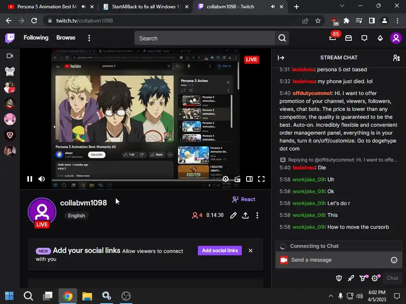The image size is (406, 304).
Task: Click the moderator shield icon below chat
Action: (x=339, y=278)
